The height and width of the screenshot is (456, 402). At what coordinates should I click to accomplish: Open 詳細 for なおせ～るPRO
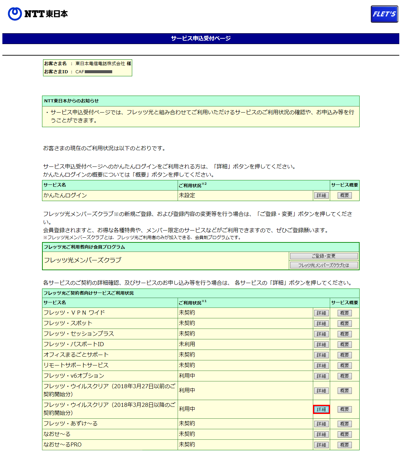321,445
